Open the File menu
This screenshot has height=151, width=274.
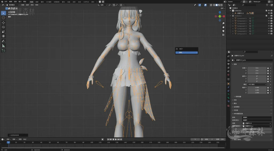(6, 2)
